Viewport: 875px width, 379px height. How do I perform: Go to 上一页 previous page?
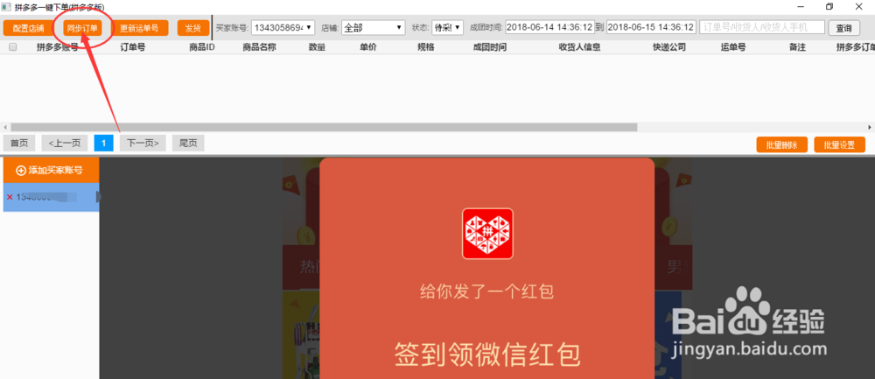65,144
